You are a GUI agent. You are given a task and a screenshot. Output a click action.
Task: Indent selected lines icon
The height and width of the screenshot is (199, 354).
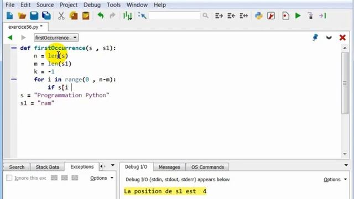click(219, 16)
